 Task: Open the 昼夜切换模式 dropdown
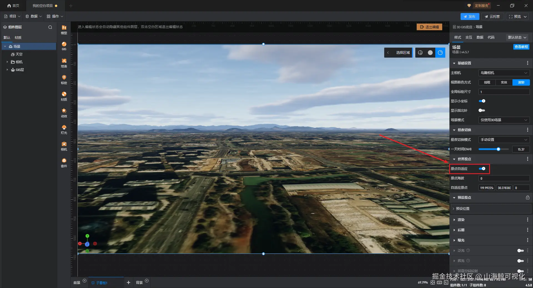click(x=504, y=140)
